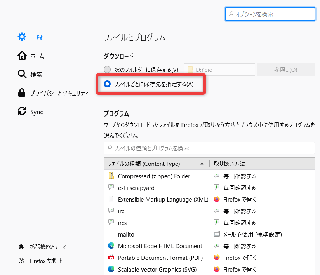Click mail app icon in mailto row
This screenshot has height=275, width=320.
pyautogui.click(x=217, y=234)
